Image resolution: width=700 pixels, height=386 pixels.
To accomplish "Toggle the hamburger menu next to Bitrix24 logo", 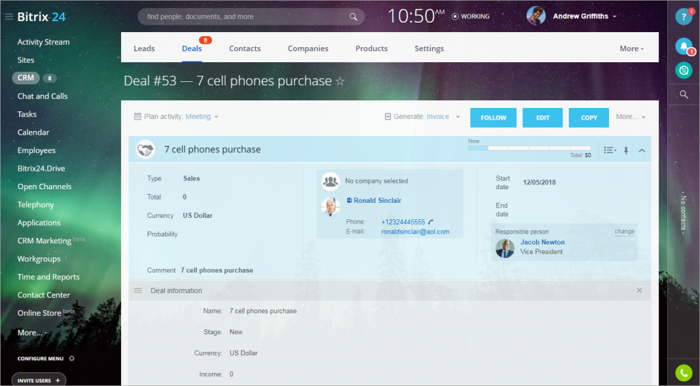I will click(x=8, y=17).
